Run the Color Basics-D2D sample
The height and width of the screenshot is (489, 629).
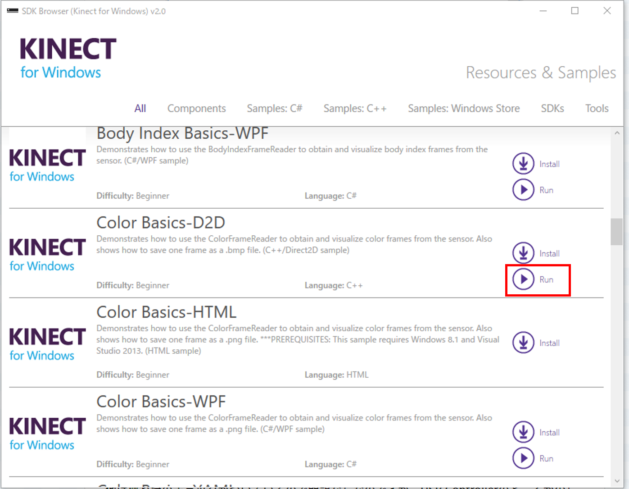(x=523, y=279)
